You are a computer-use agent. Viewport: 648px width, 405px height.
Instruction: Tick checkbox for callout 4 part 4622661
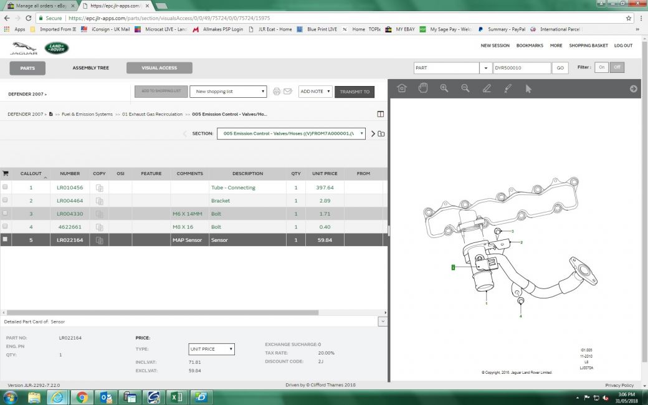5,226
